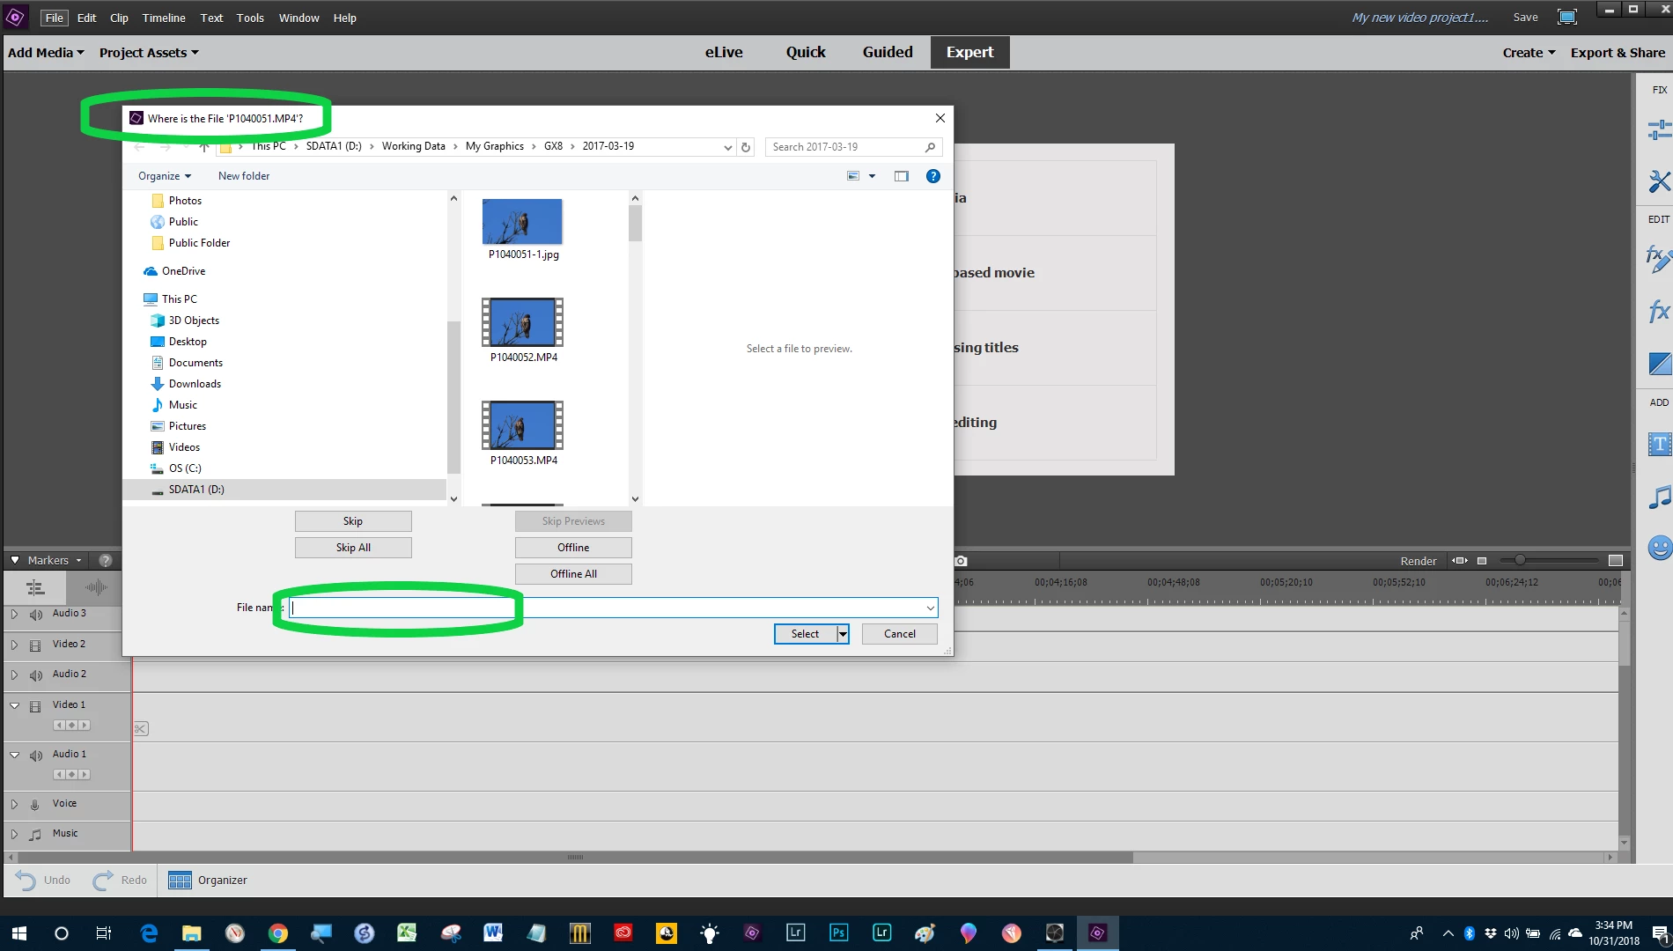The image size is (1673, 951).
Task: Expand the Video 2 track
Action: (x=14, y=645)
